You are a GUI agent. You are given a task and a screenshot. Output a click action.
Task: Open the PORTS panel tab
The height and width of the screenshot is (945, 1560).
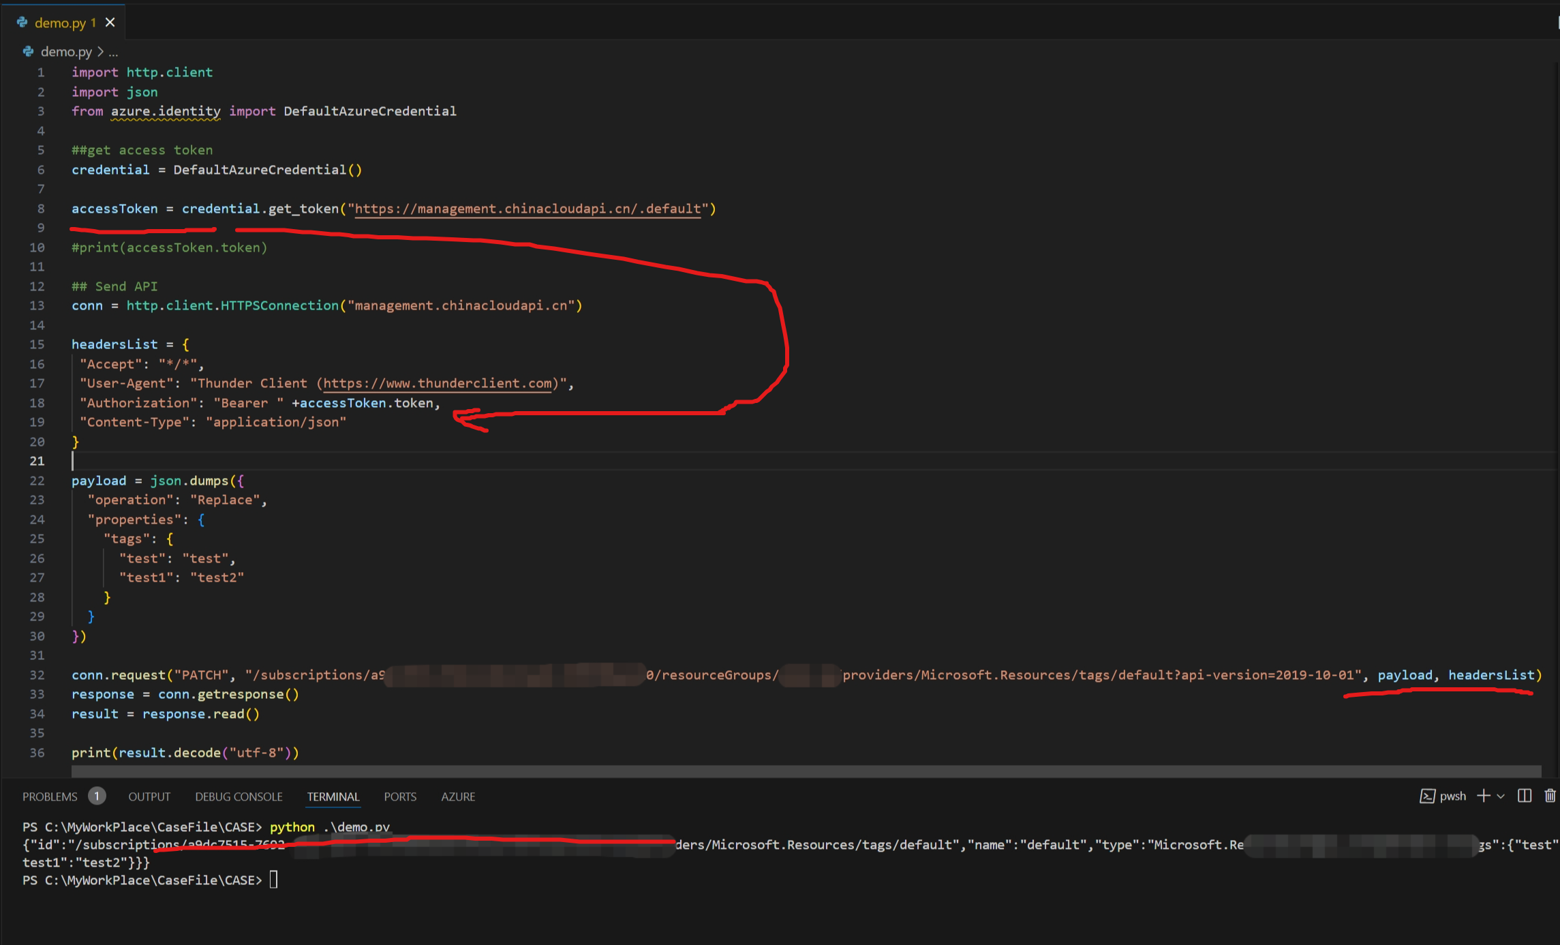coord(400,796)
